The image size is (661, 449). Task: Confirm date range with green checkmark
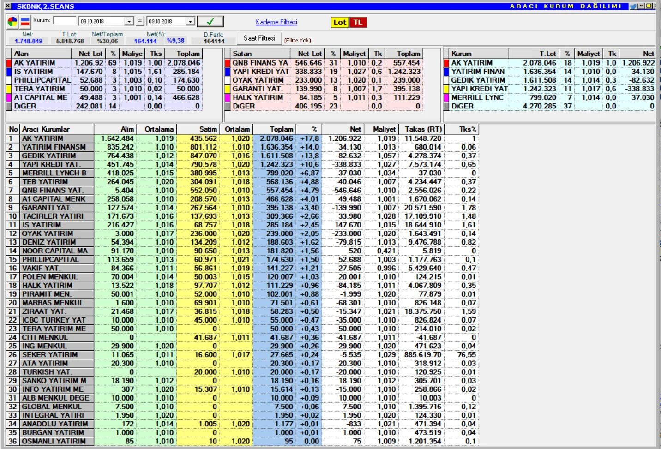(210, 21)
